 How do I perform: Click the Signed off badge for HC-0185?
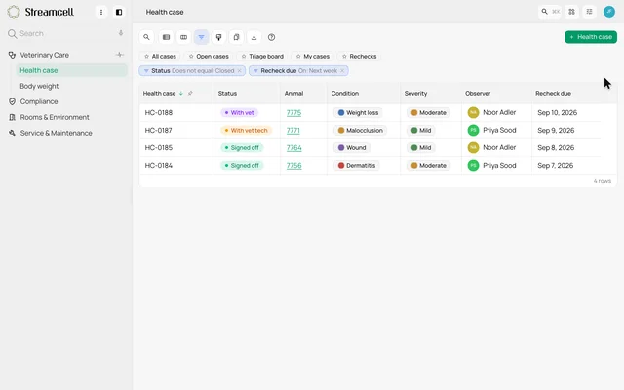click(242, 147)
